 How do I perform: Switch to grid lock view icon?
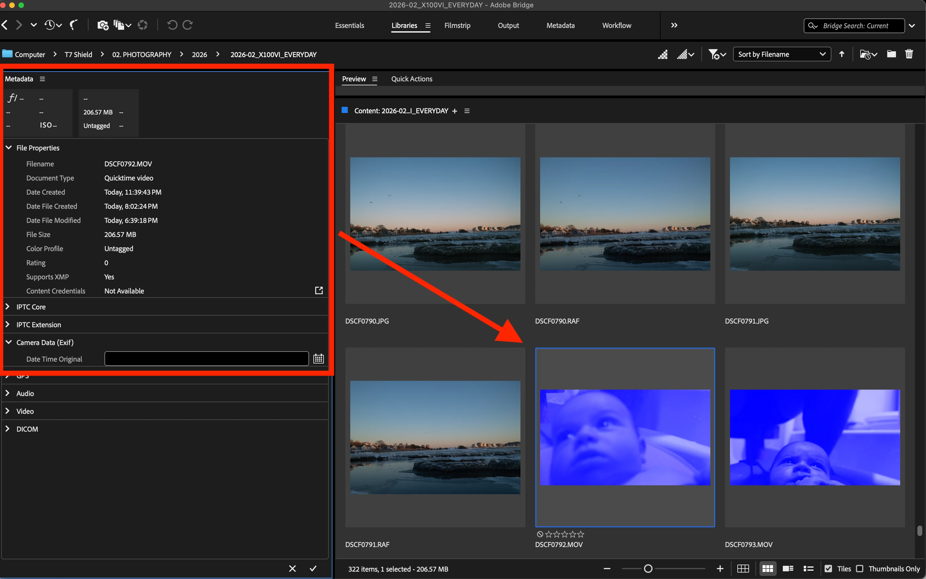click(x=743, y=569)
